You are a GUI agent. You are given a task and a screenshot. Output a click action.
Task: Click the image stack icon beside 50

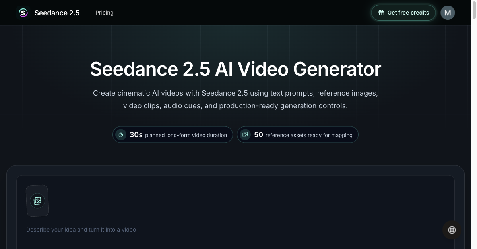click(x=245, y=135)
